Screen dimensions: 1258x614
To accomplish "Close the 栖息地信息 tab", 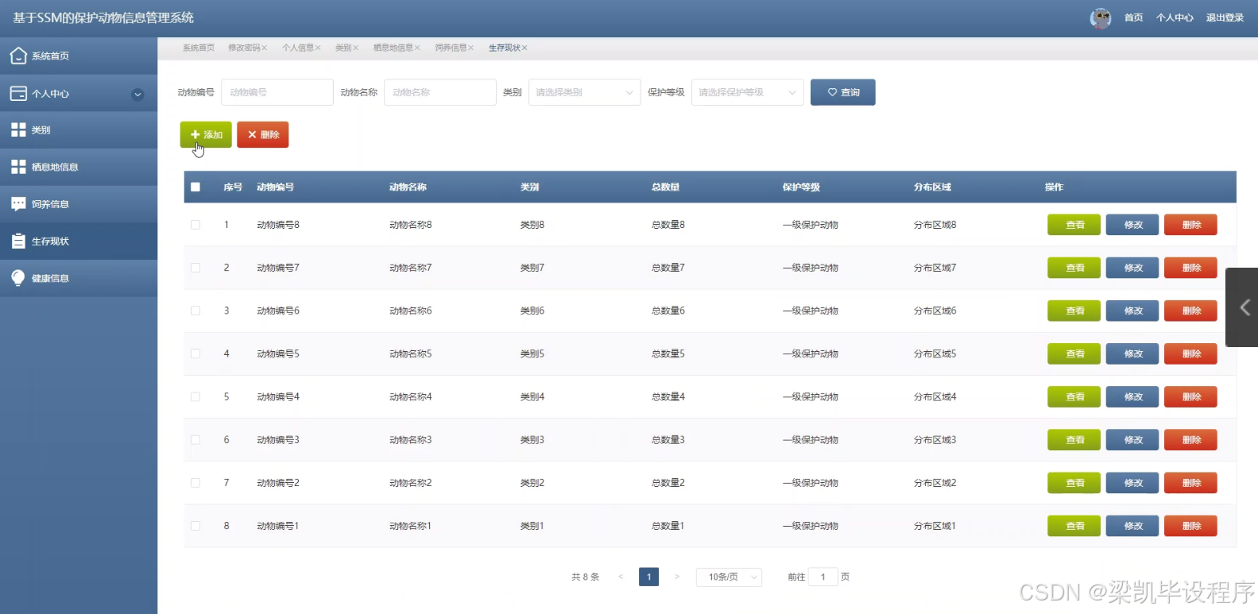I will pos(417,48).
